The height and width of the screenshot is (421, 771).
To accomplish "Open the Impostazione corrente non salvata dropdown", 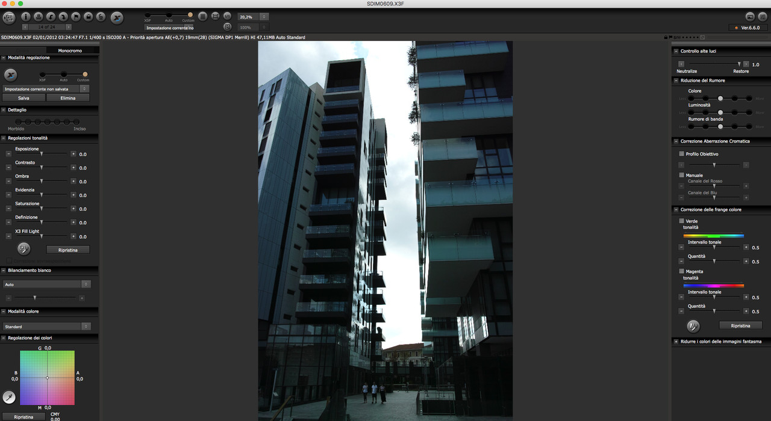I will click(x=46, y=88).
